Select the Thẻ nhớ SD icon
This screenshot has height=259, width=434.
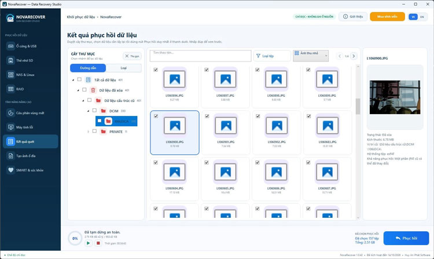(10, 60)
